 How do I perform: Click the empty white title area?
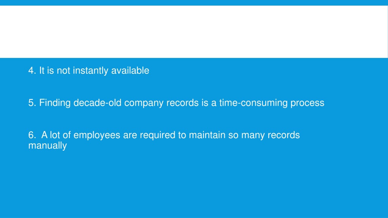(x=194, y=32)
